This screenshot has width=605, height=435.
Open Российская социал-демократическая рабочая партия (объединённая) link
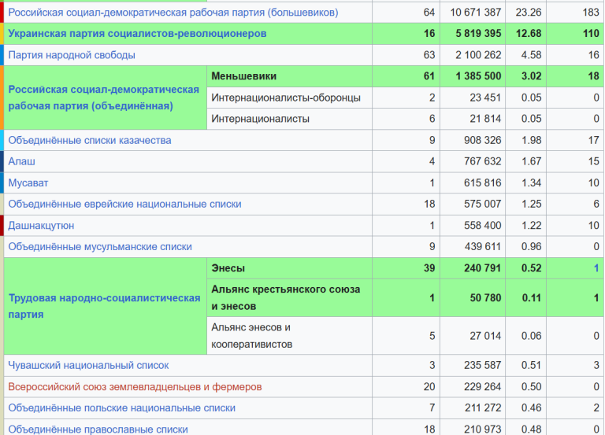coord(104,98)
